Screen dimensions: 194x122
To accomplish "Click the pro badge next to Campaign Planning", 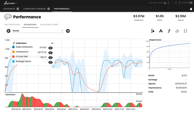I will pos(48,9).
